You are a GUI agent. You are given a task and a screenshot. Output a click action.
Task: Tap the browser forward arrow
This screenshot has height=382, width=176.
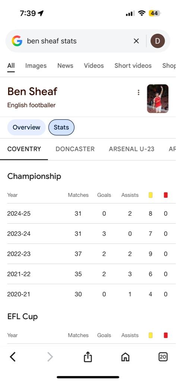tap(50, 357)
